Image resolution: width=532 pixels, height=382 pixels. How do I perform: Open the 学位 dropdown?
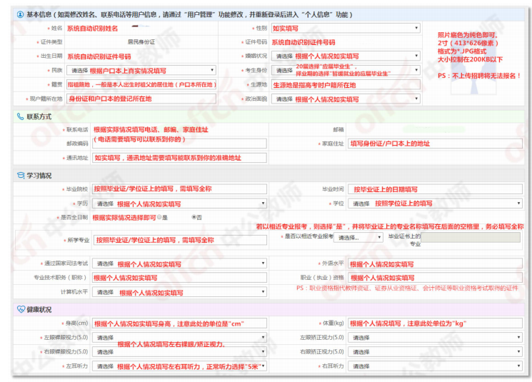point(435,203)
